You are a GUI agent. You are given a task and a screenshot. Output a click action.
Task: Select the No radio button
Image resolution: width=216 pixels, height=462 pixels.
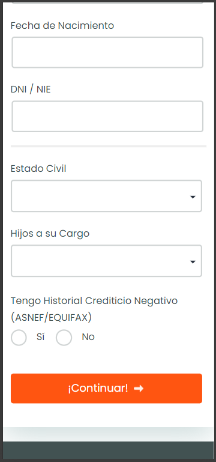[64, 338]
